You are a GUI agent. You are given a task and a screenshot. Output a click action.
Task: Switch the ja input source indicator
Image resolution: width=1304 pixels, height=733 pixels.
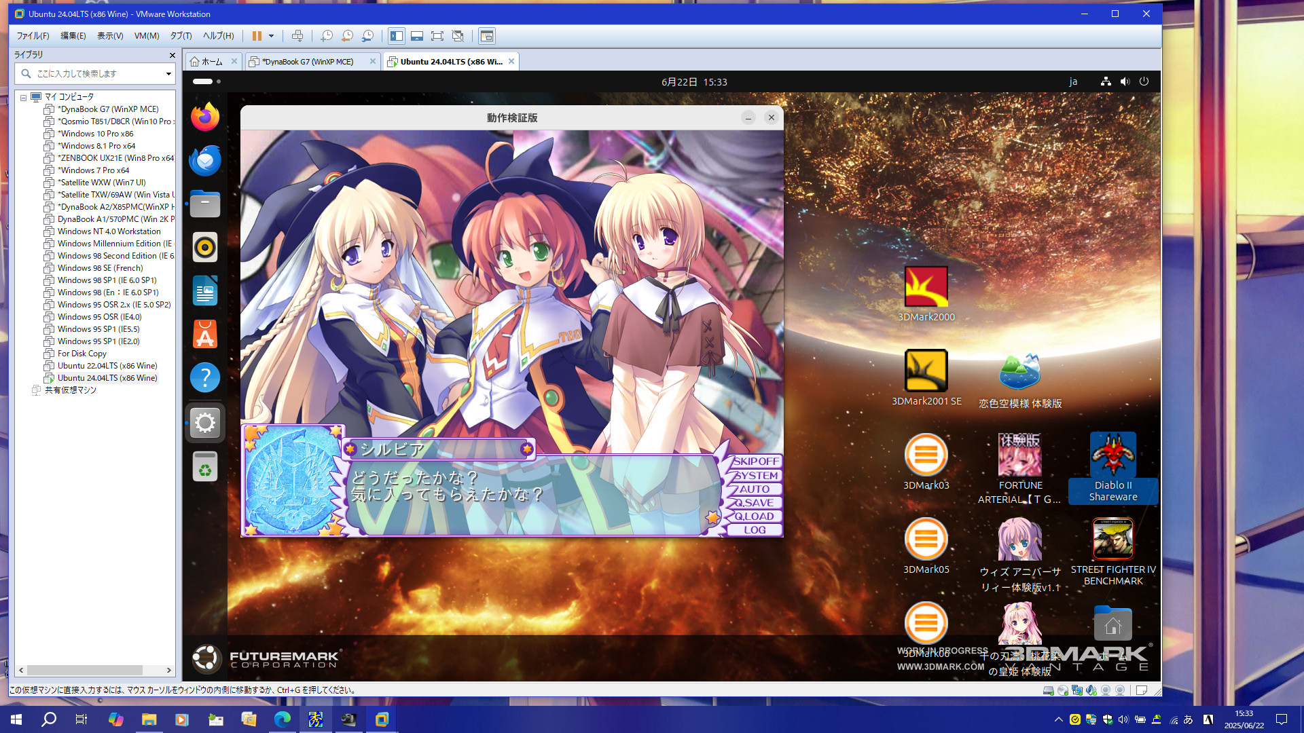point(1073,81)
